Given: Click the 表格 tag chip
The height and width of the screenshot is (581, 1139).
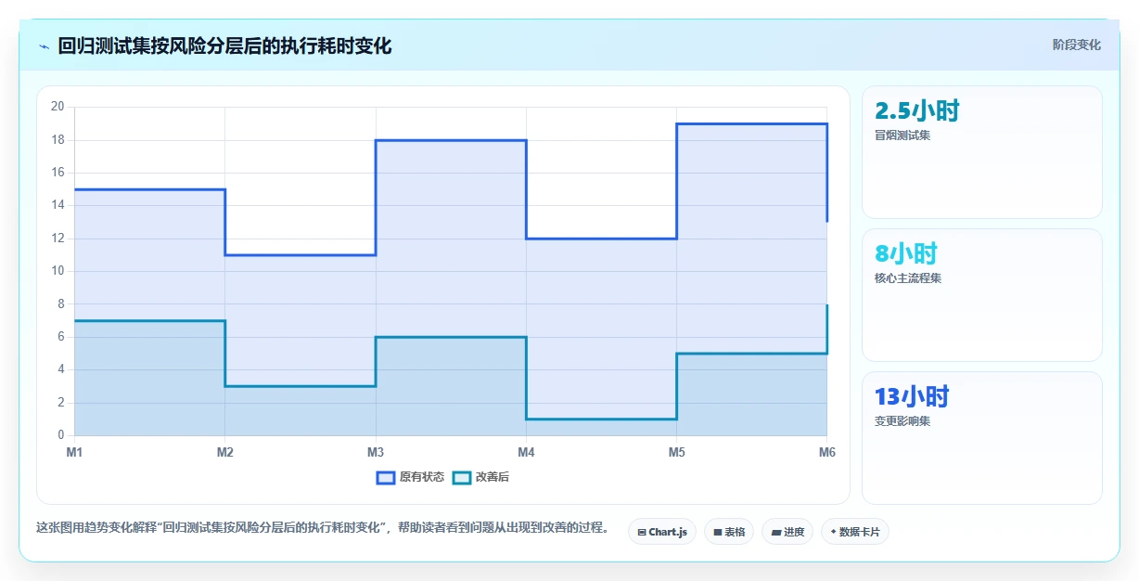Looking at the screenshot, I should click(x=729, y=532).
